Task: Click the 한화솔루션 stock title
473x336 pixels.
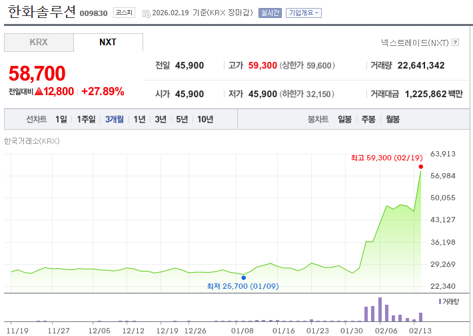Action: point(41,12)
